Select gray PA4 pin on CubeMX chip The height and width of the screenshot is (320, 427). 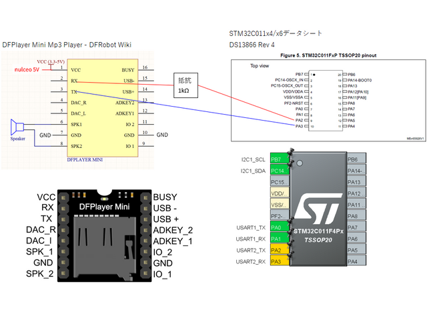click(356, 261)
